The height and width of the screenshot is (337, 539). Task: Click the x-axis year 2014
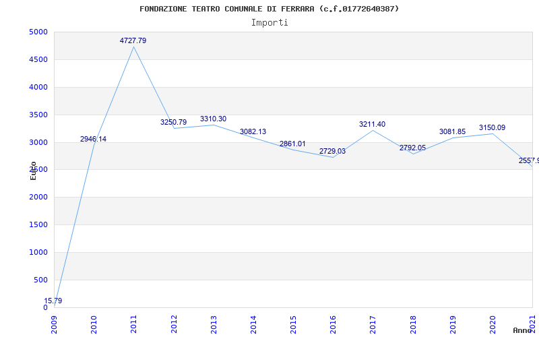pos(253,324)
